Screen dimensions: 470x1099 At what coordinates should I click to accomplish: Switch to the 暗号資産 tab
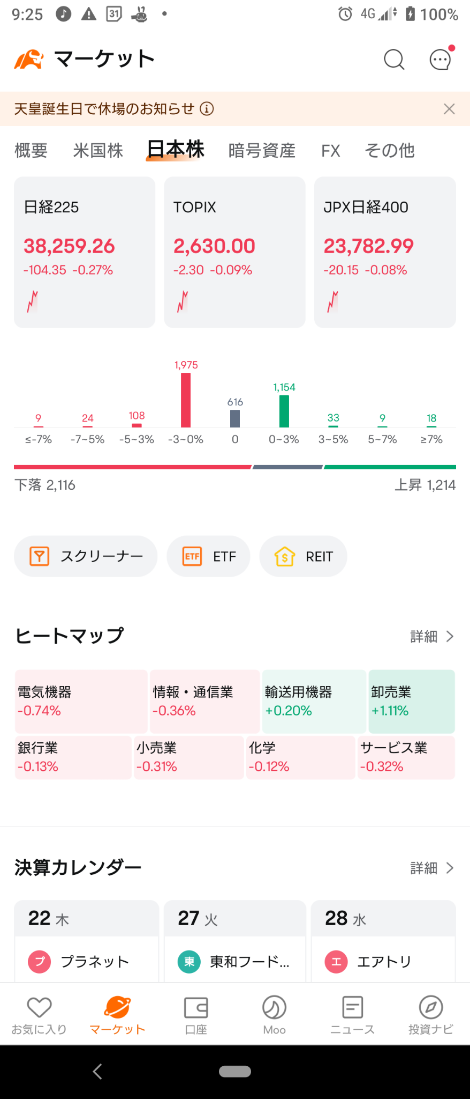tap(262, 151)
